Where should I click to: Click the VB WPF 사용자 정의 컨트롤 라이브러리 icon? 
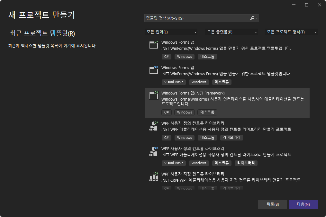154,151
